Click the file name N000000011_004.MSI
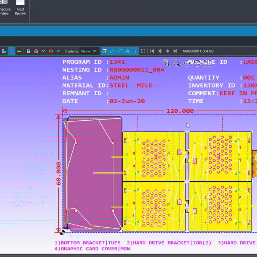The image size is (257, 257). (x=198, y=51)
